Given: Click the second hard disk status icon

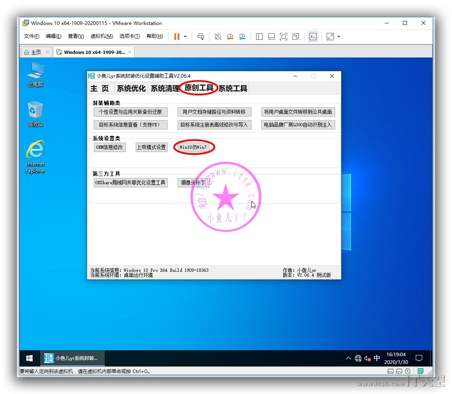Looking at the screenshot, I should pos(399,371).
